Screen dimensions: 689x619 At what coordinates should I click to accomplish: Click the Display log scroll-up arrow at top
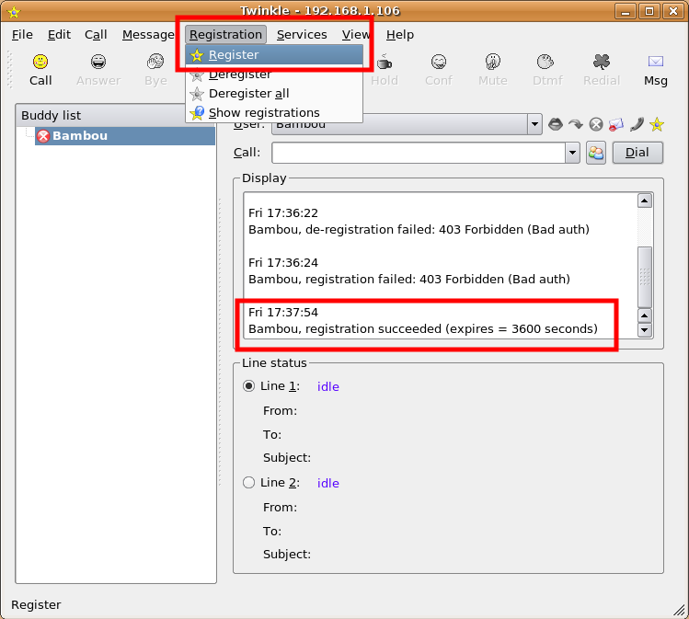pos(645,201)
